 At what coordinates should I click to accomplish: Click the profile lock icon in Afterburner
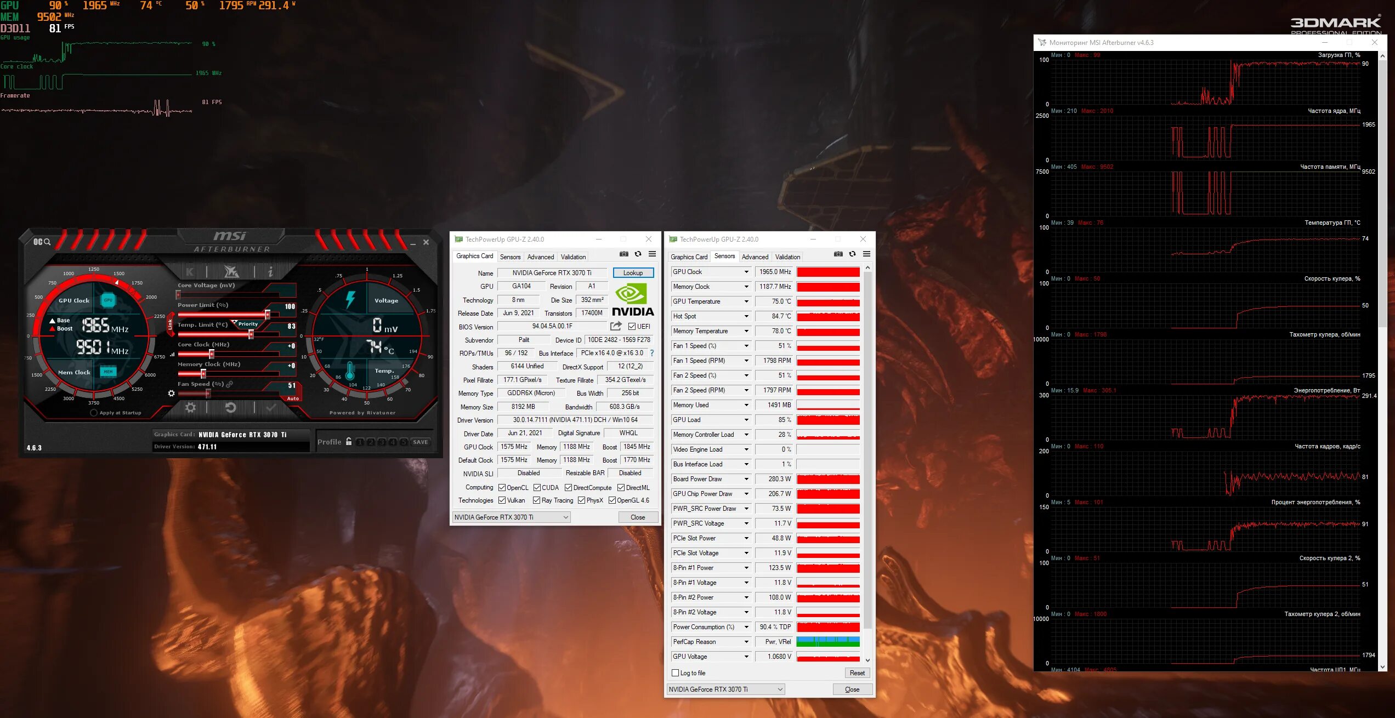(x=348, y=441)
